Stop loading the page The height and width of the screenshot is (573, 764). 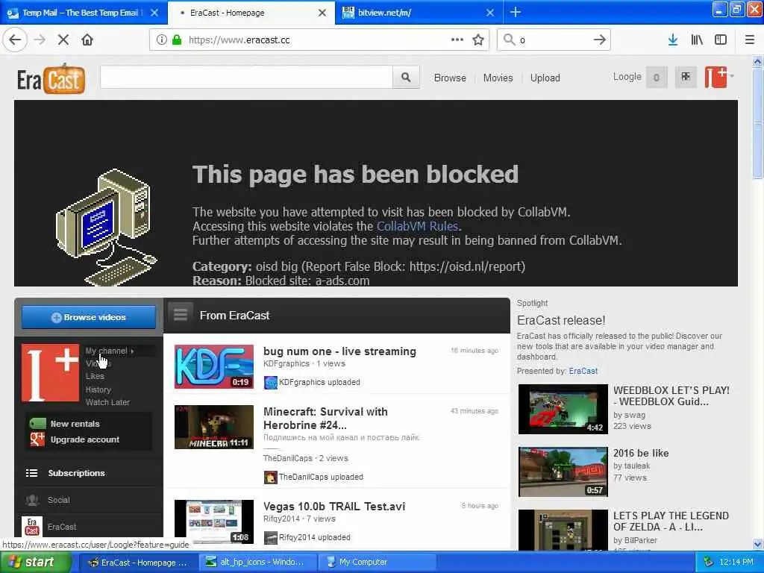point(63,40)
